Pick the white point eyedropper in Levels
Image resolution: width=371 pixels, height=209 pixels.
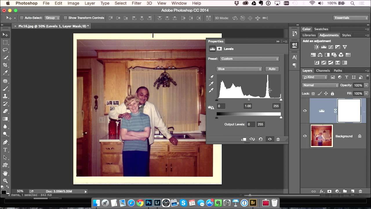[x=211, y=90]
